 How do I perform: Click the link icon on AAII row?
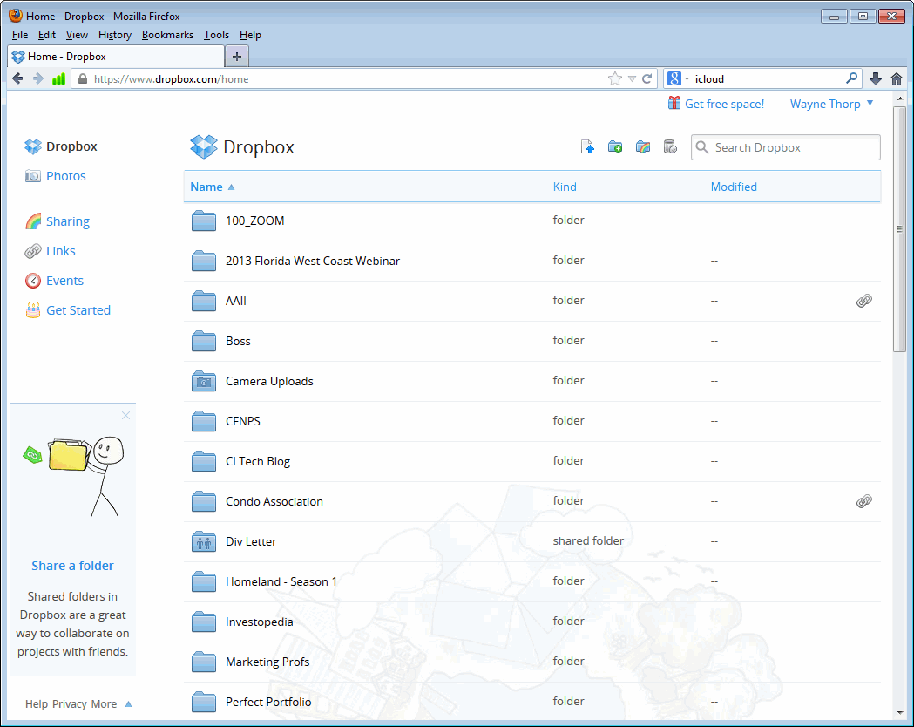click(863, 301)
